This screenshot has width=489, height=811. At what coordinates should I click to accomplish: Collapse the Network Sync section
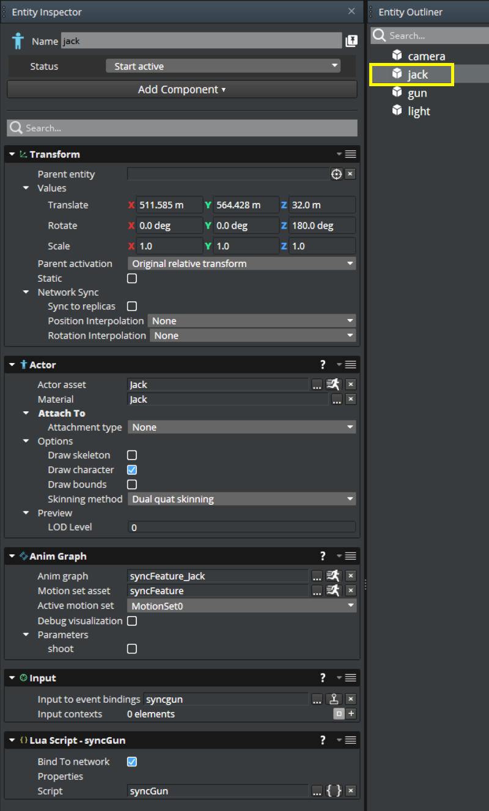tap(26, 292)
